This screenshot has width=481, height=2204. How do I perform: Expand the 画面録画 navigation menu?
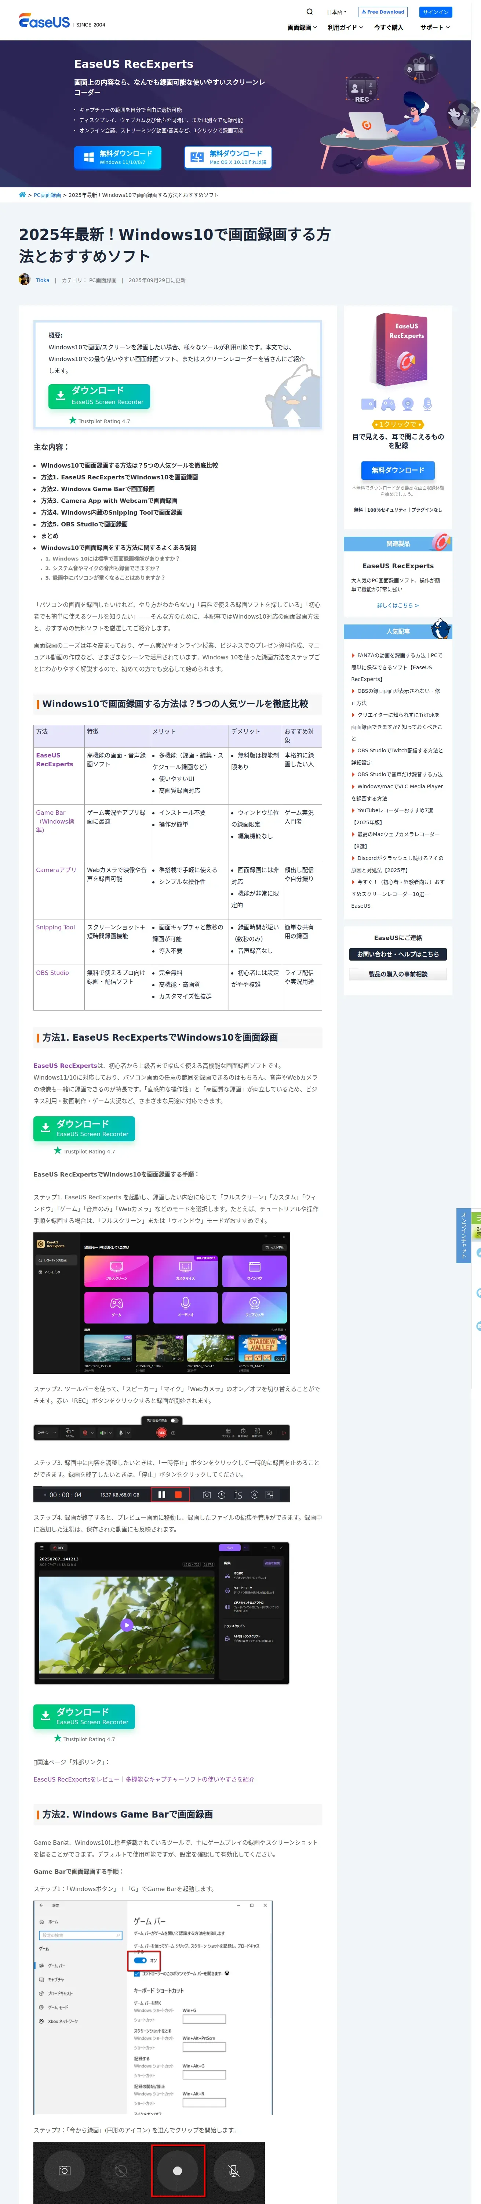(302, 28)
